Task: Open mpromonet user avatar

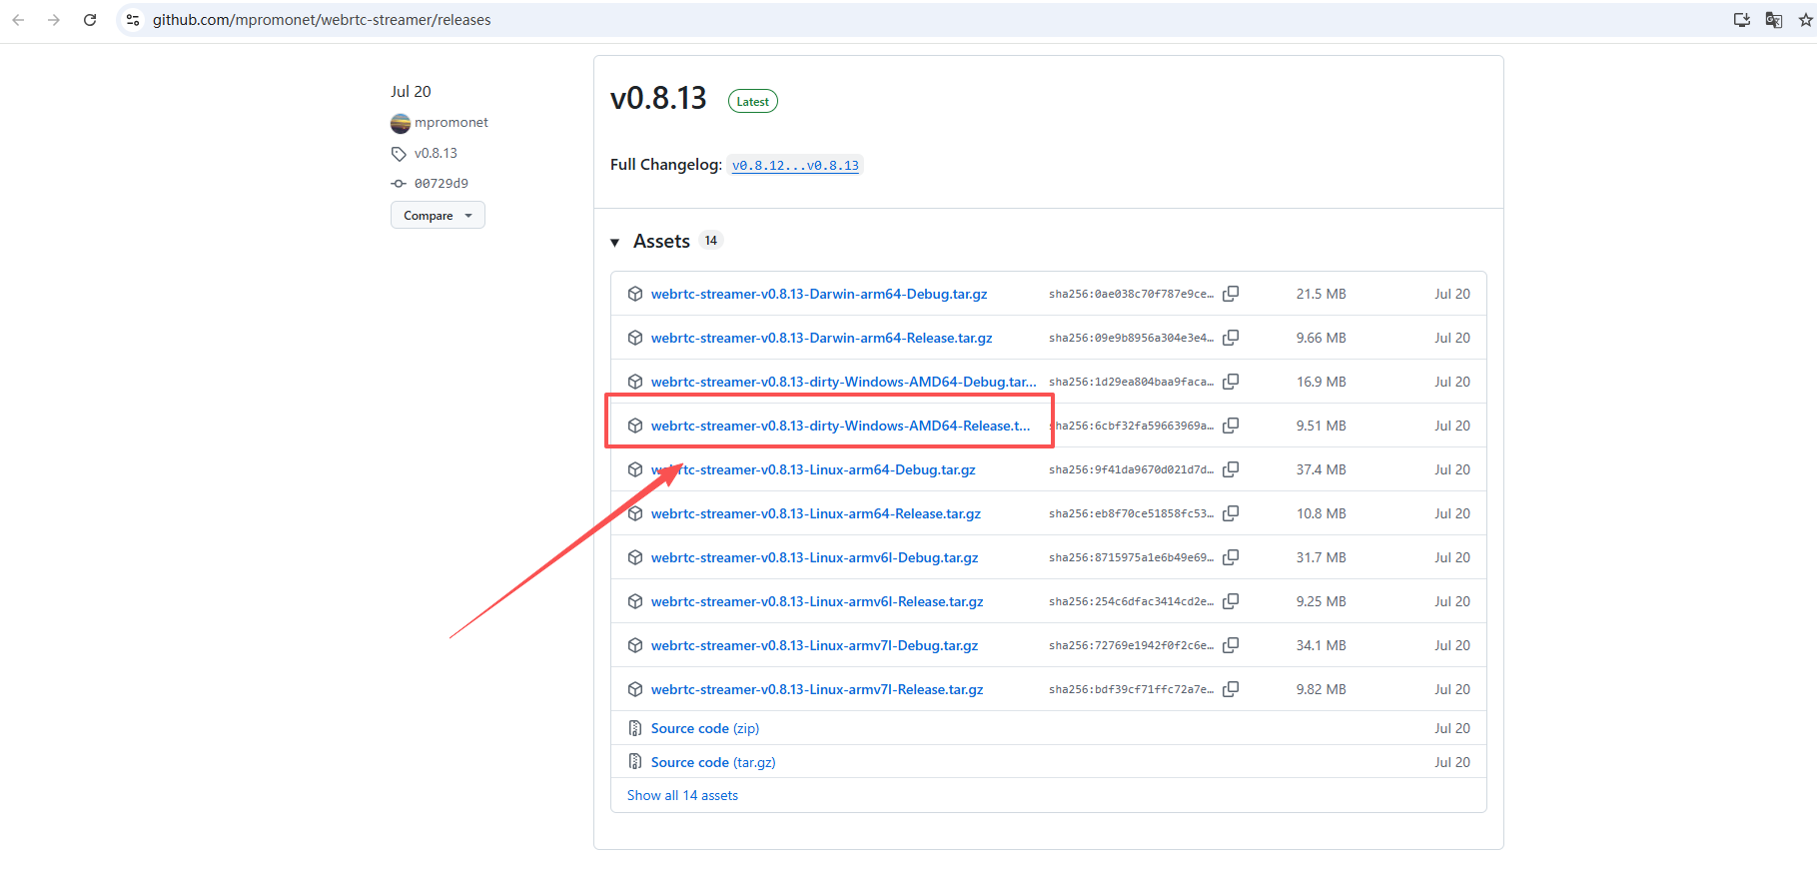Action: (401, 123)
